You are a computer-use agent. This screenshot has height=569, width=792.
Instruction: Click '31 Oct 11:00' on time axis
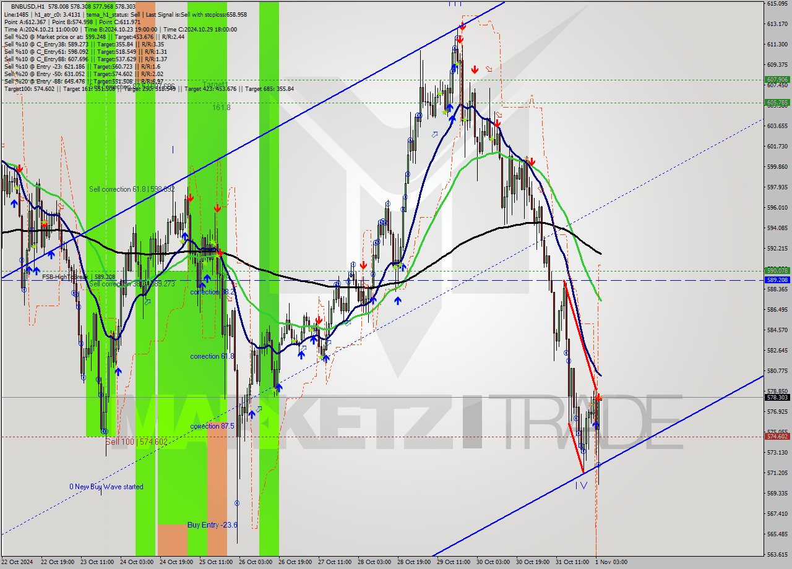pyautogui.click(x=572, y=562)
